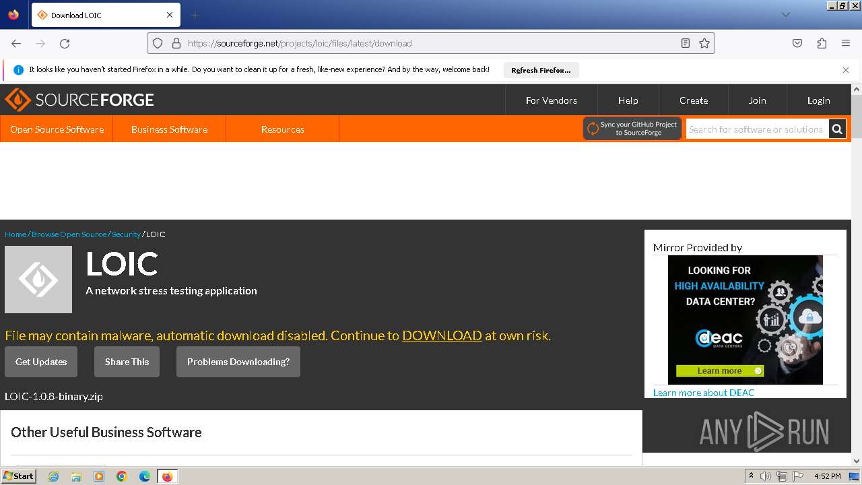
Task: Click Learn more button in DEAC ad
Action: 720,371
